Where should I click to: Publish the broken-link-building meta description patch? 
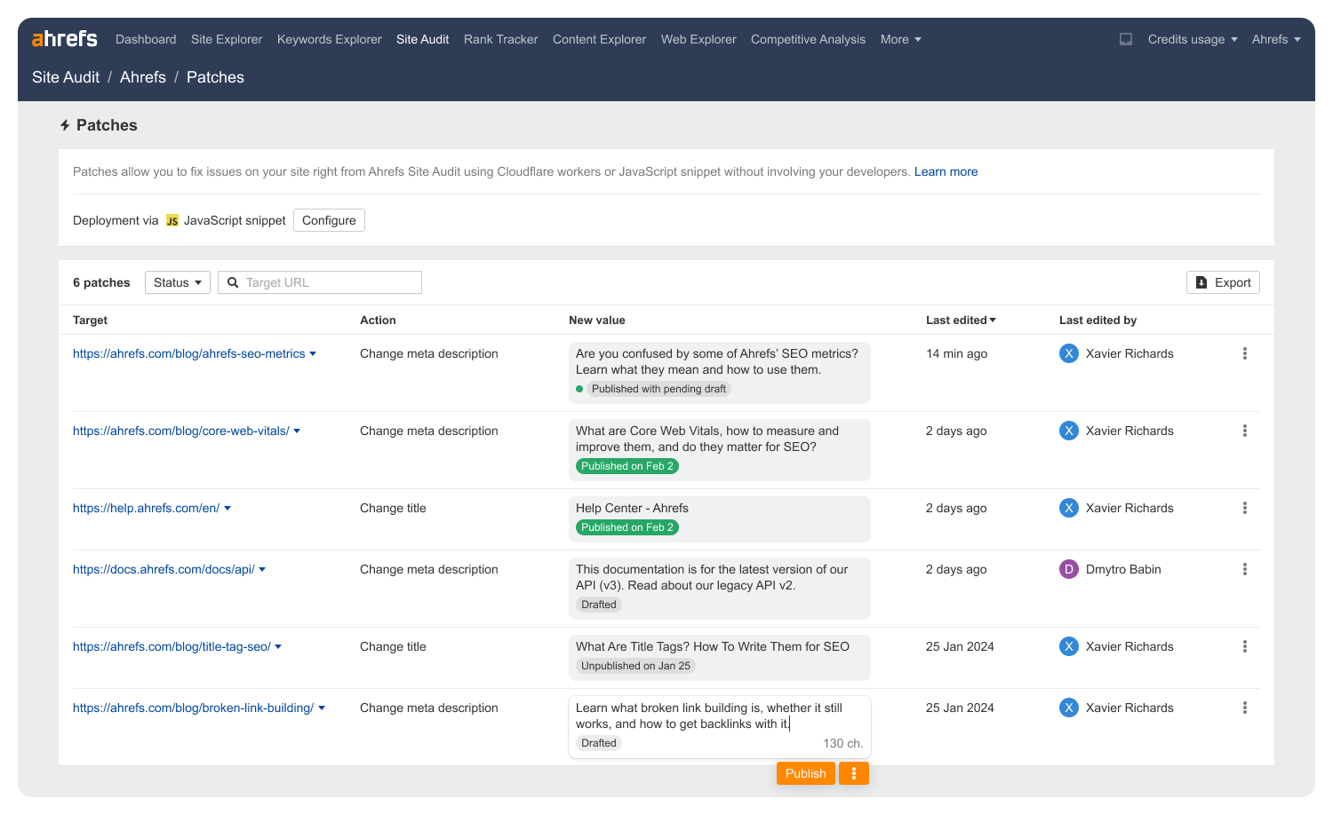point(805,772)
